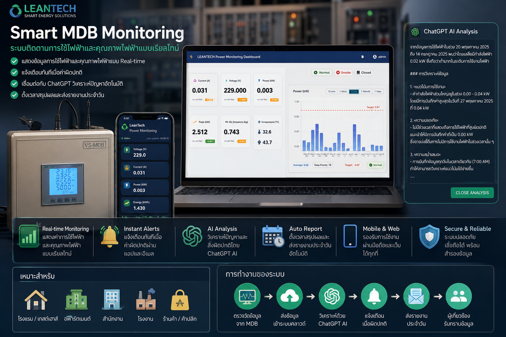Click the Power (kW) 0.003 dashboard card
Screen dimensions: 506x337
coord(268,90)
